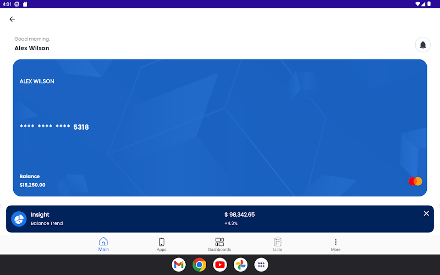
Task: Open the Main home tab
Action: pyautogui.click(x=103, y=244)
